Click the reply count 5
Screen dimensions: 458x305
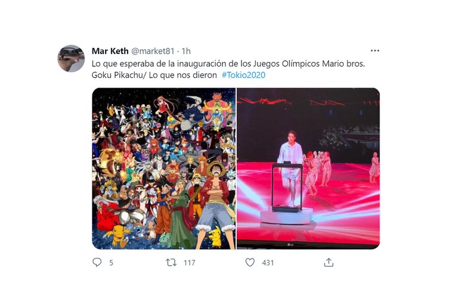pos(111,263)
